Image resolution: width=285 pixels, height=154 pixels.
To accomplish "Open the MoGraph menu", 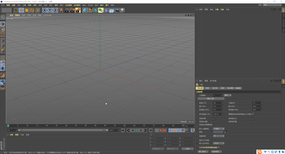I will [x=77, y=5].
